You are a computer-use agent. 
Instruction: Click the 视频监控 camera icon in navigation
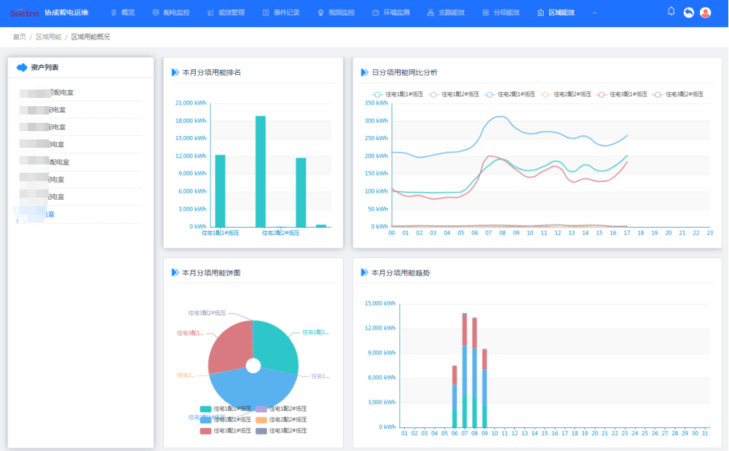pos(321,12)
